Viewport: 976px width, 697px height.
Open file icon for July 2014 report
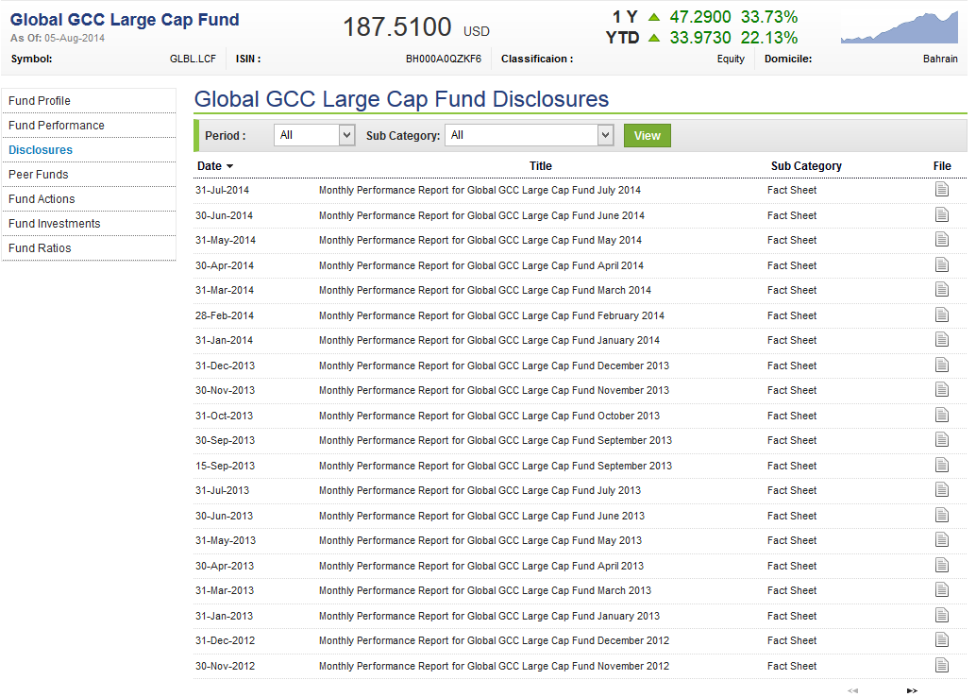click(942, 189)
